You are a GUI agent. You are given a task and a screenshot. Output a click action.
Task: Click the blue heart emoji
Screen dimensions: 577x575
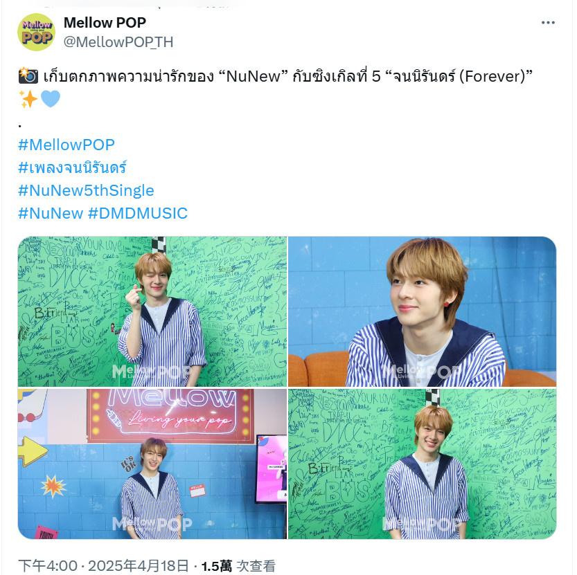tap(50, 99)
